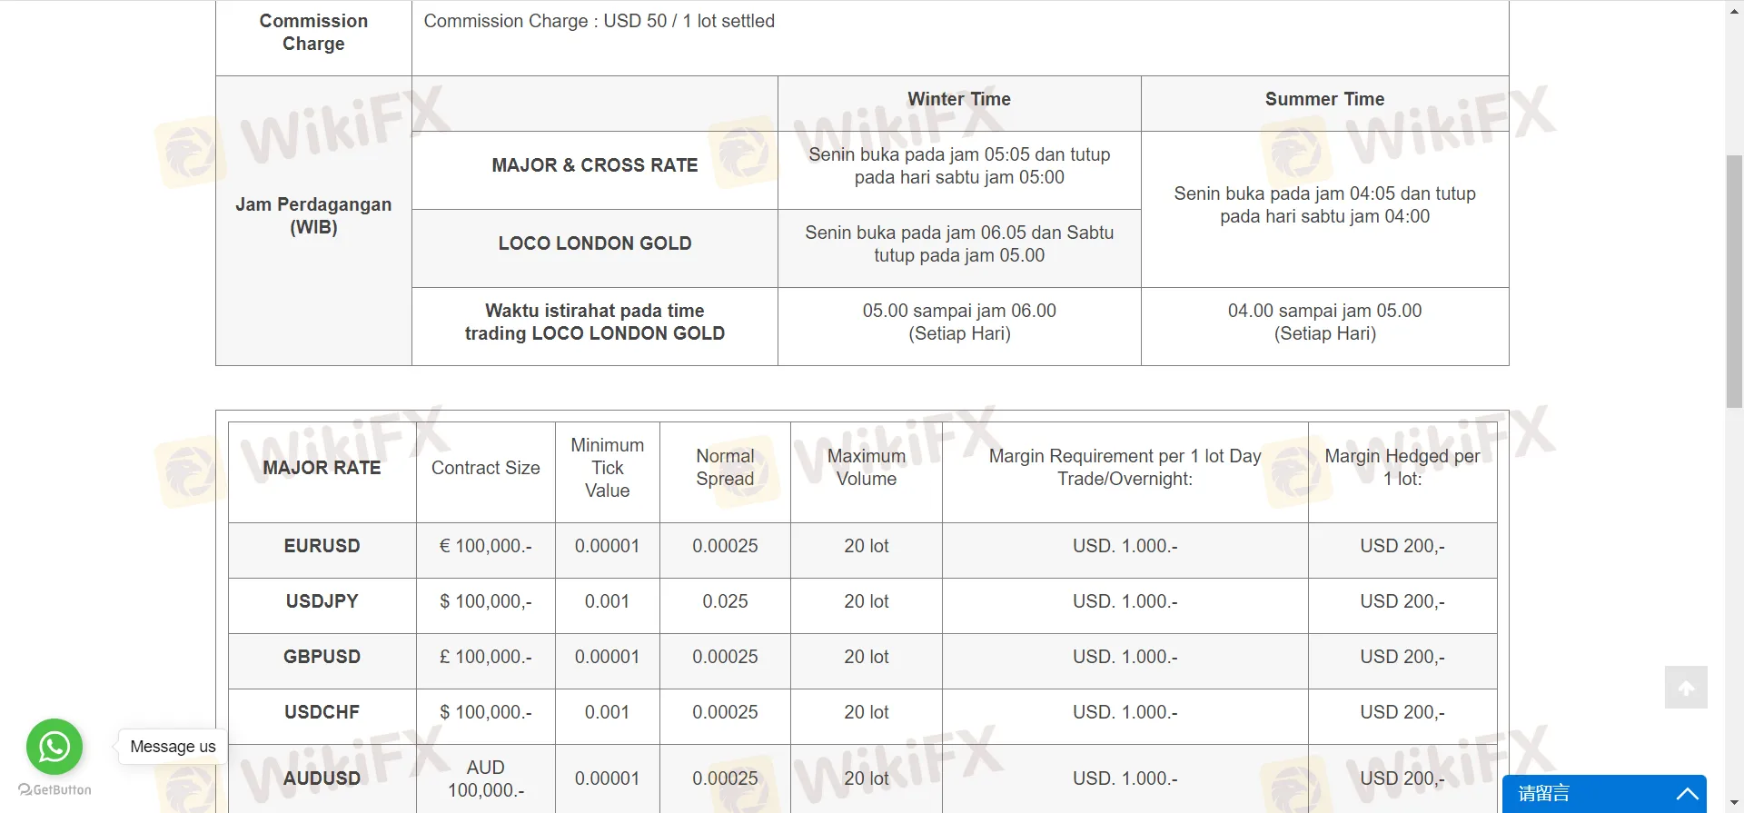This screenshot has width=1744, height=813.
Task: Click the 'AUD 100,000.-' contract size cell
Action: (x=485, y=778)
